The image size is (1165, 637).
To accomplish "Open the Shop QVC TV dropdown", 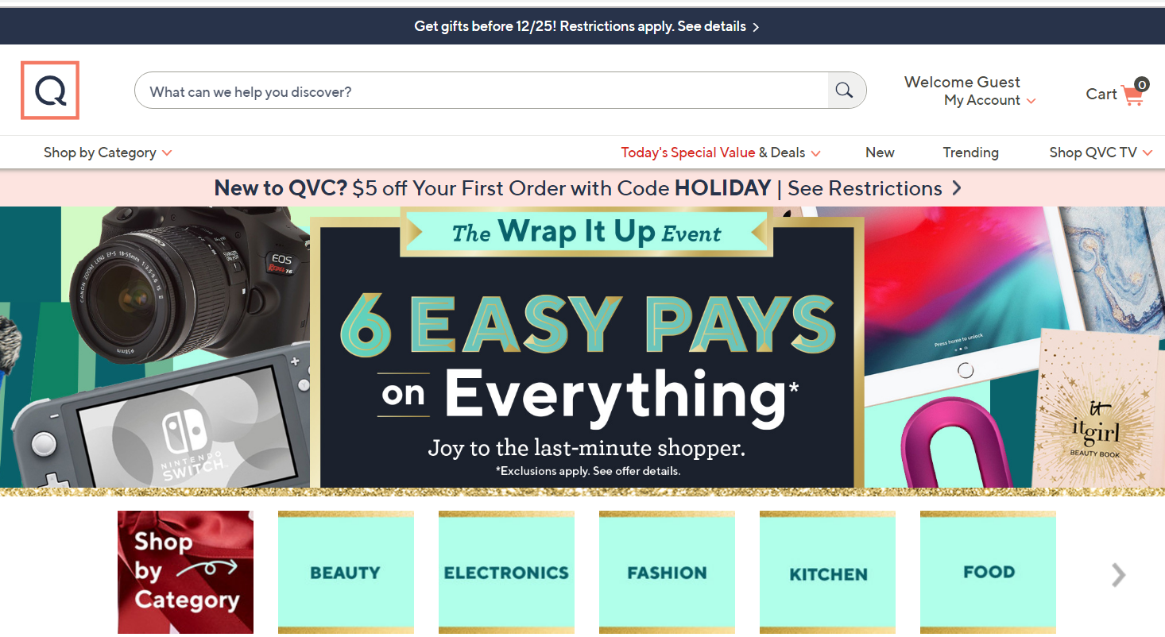I will click(1101, 152).
